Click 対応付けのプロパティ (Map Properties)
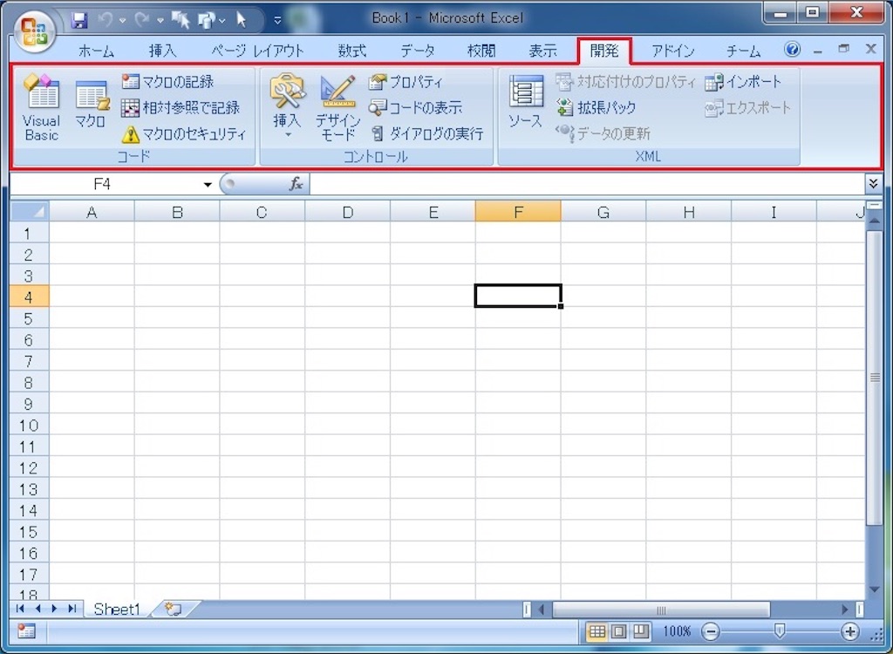This screenshot has width=893, height=654. (x=625, y=82)
